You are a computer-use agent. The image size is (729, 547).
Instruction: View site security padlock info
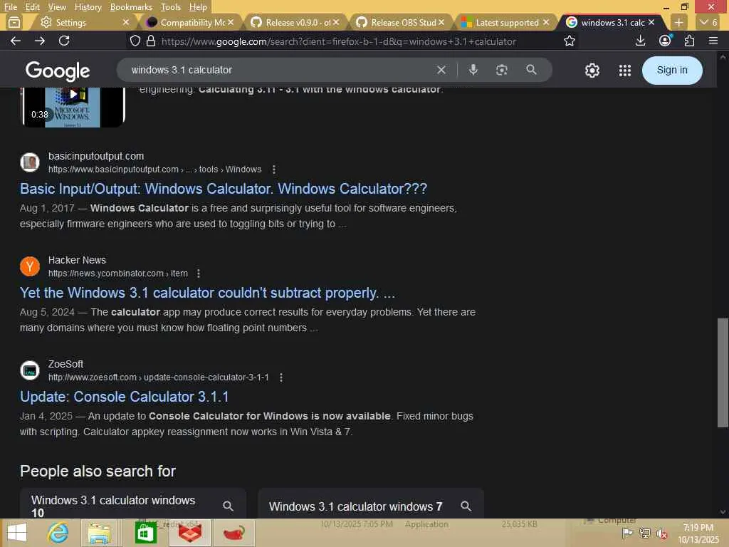(151, 41)
